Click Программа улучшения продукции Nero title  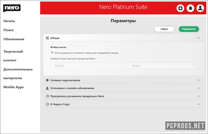[77, 96]
